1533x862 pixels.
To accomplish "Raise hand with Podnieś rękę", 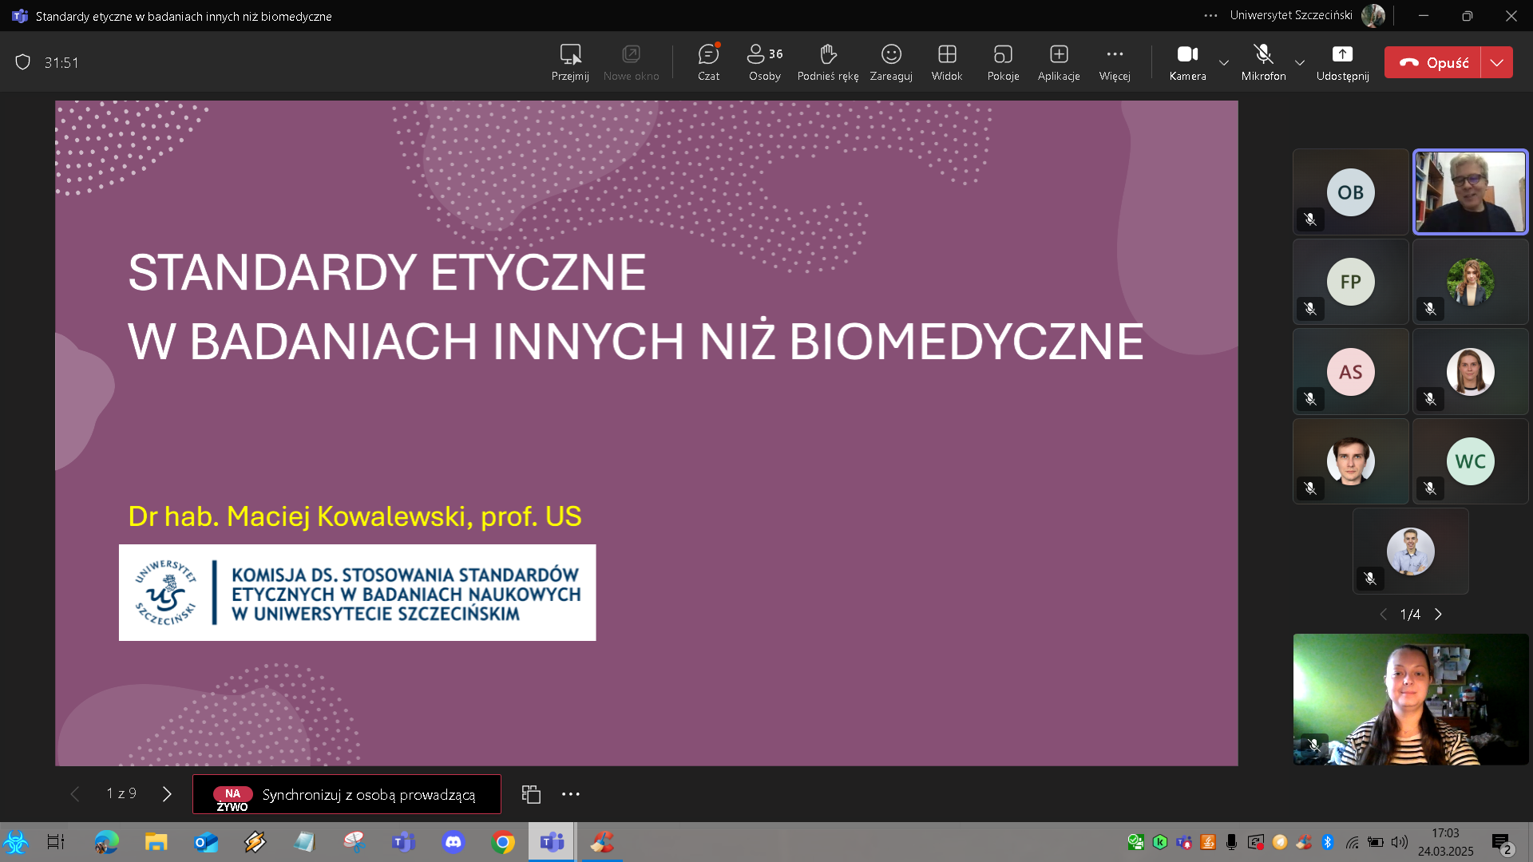I will (827, 62).
